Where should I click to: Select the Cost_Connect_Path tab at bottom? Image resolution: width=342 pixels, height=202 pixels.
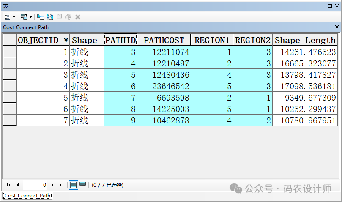(x=27, y=196)
